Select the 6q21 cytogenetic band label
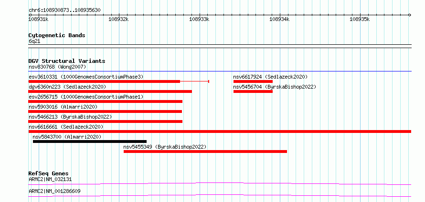 pos(34,41)
